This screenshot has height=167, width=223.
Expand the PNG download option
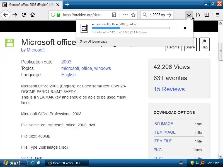point(157,150)
